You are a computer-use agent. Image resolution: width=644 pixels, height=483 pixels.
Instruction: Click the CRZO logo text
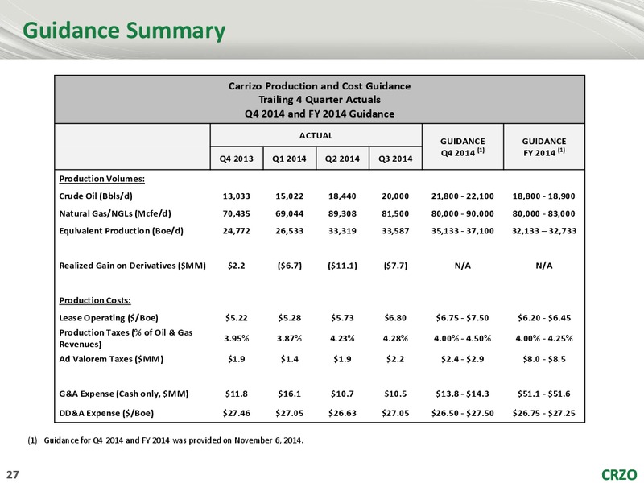point(619,475)
